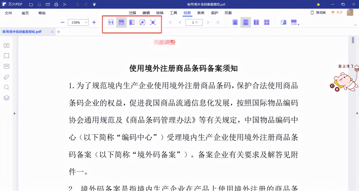The width and height of the screenshot is (359, 191).
Task: Switch to the 工具 ribbon tab
Action: [173, 13]
